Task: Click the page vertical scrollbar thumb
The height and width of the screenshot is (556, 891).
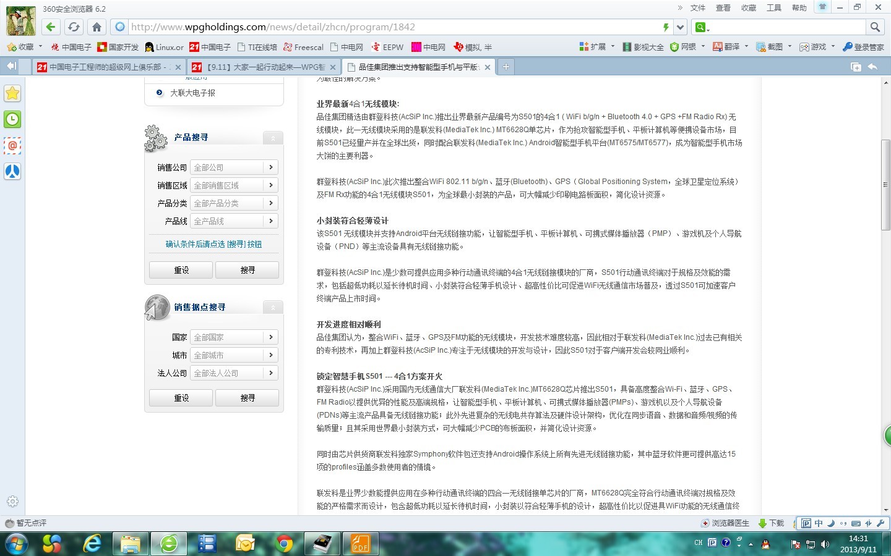Action: tap(885, 185)
